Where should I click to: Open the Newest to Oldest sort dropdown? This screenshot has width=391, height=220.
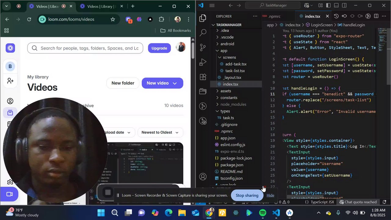pyautogui.click(x=160, y=132)
